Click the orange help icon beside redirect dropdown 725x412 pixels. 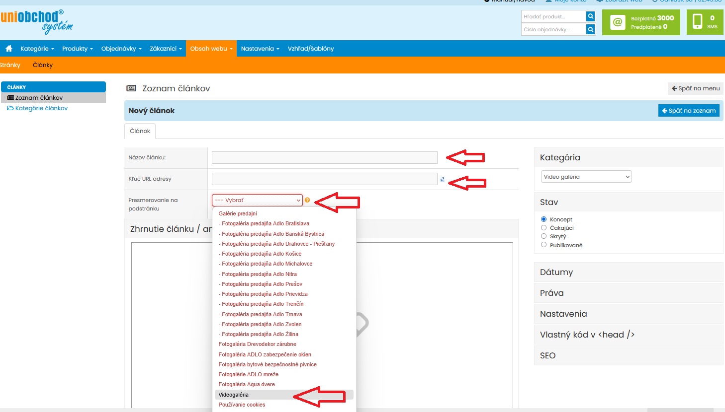(307, 200)
